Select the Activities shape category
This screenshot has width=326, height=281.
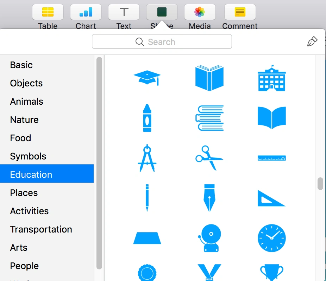pos(47,211)
